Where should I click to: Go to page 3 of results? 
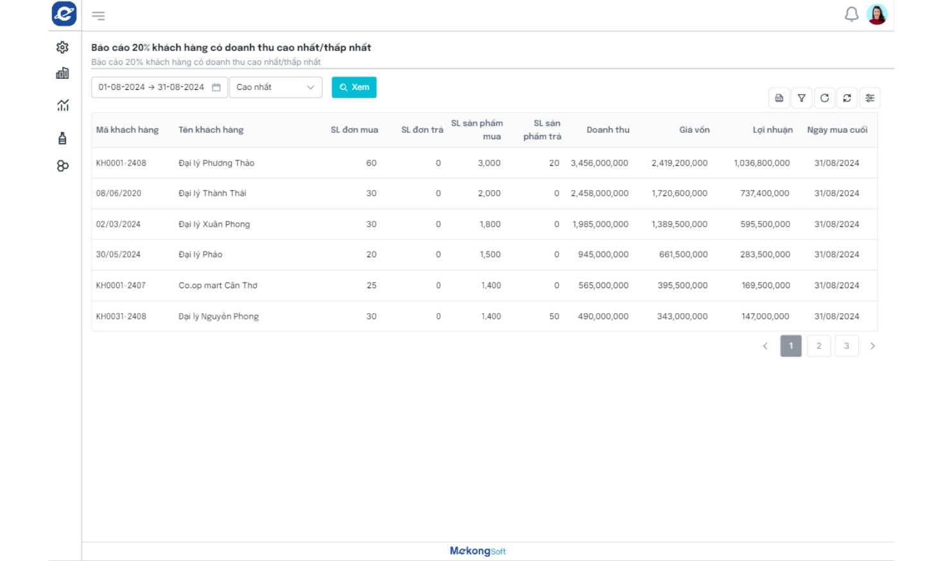(x=846, y=346)
